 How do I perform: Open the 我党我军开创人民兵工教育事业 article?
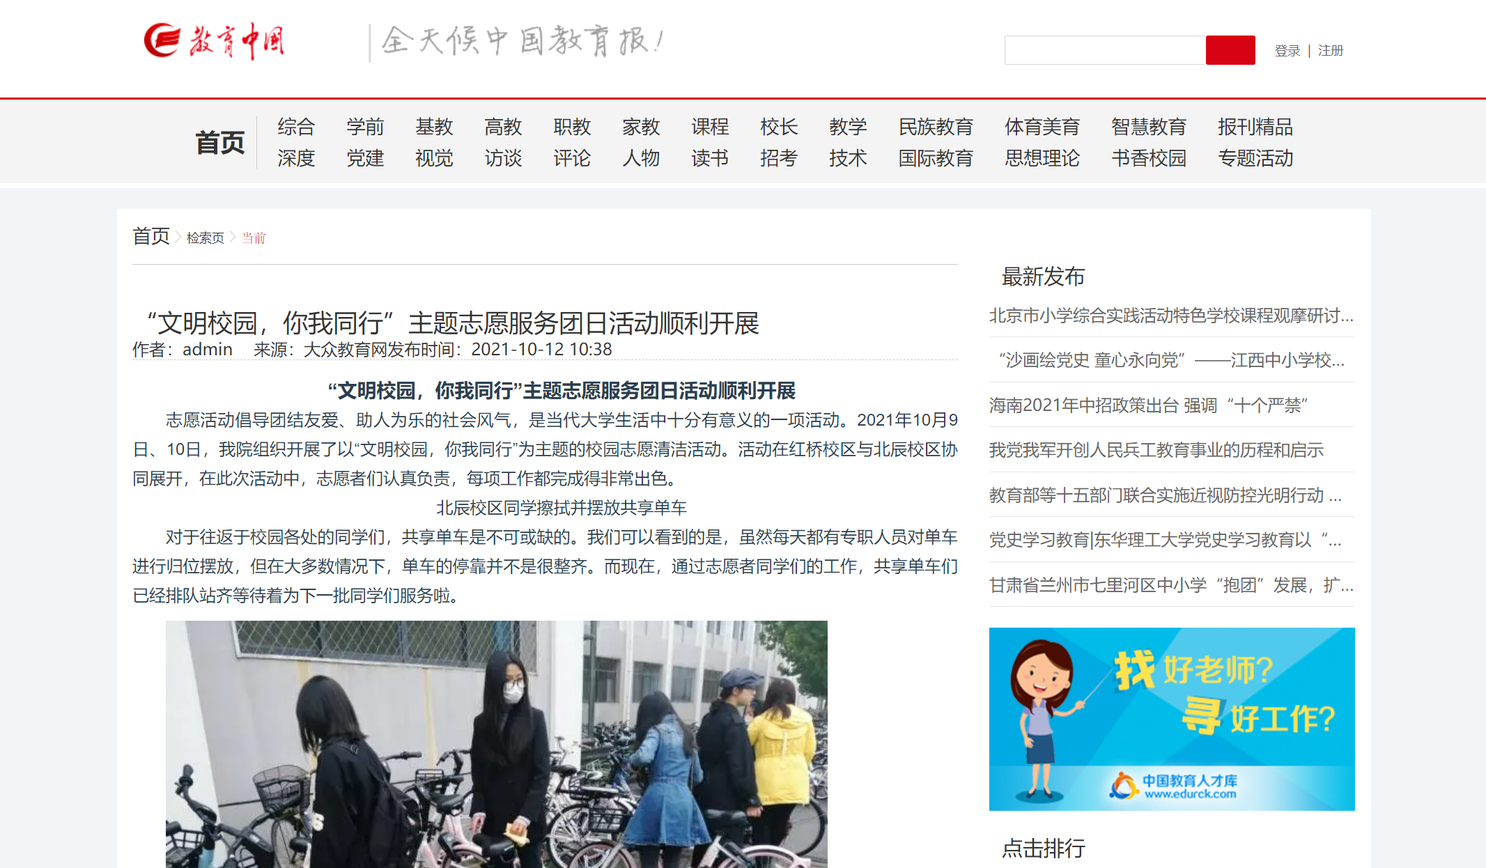(x=1156, y=450)
